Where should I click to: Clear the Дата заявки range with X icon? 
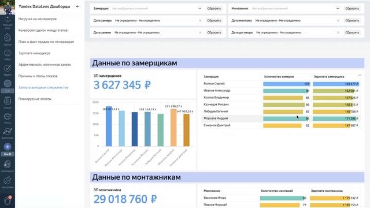[200, 32]
